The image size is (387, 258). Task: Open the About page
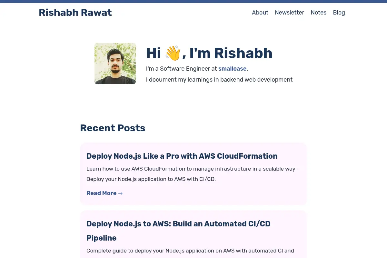click(260, 13)
